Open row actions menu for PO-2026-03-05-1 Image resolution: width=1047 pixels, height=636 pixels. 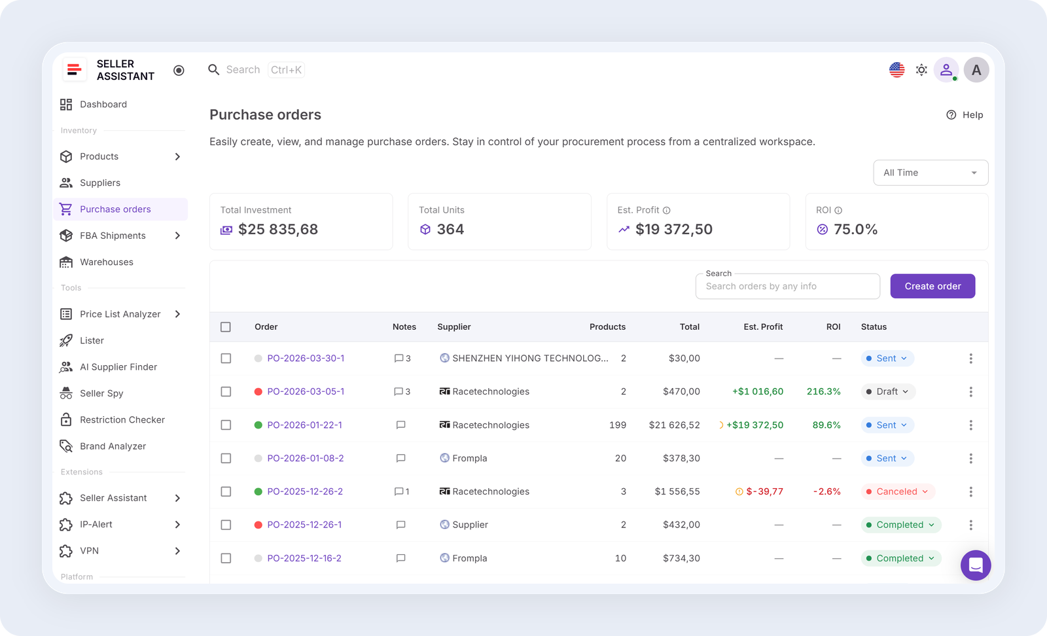(971, 392)
